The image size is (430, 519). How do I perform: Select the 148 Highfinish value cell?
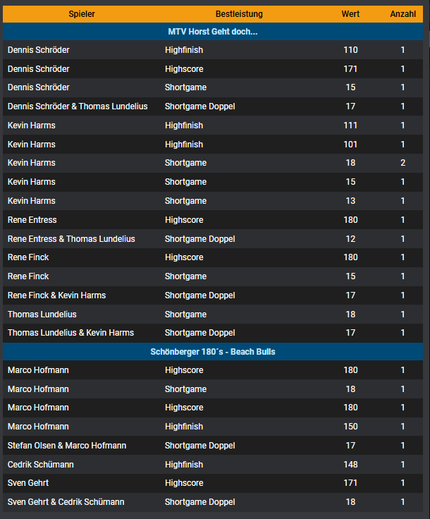(x=350, y=465)
